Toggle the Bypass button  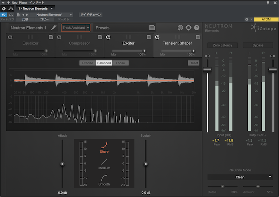pos(258,45)
